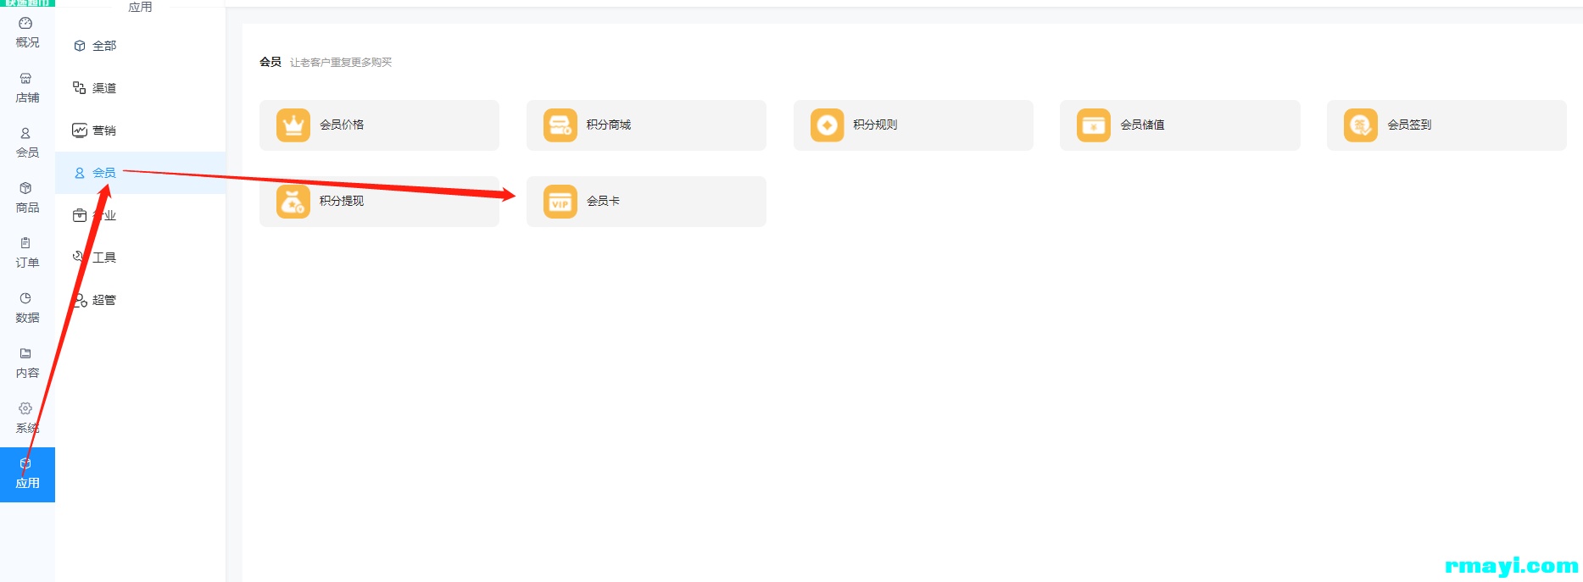Image resolution: width=1583 pixels, height=582 pixels.
Task: Click the 会员签到 check-in icon
Action: (1360, 125)
